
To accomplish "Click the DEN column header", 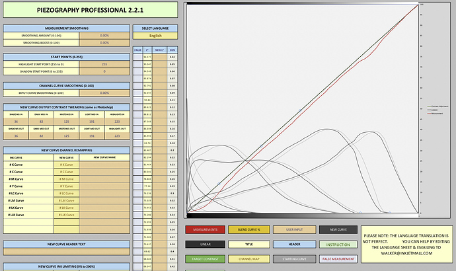I will point(172,50).
